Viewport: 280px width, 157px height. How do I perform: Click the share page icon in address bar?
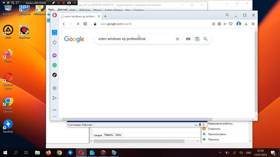213,24
